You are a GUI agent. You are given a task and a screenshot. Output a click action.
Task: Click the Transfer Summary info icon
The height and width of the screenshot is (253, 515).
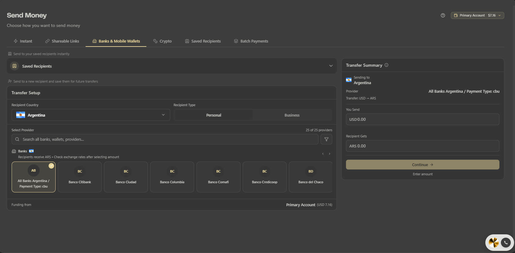pyautogui.click(x=386, y=65)
